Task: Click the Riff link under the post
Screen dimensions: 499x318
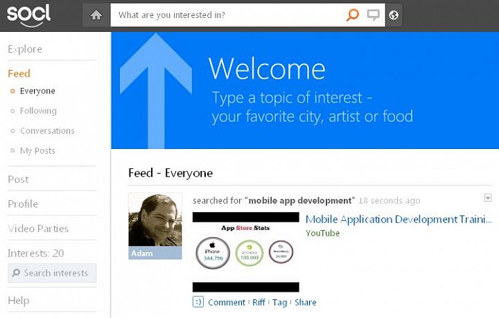Action: 259,302
